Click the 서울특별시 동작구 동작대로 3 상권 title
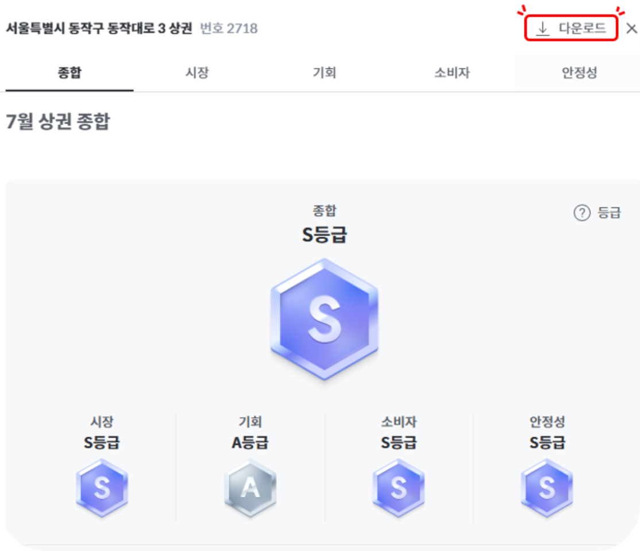The height and width of the screenshot is (551, 640). click(99, 28)
